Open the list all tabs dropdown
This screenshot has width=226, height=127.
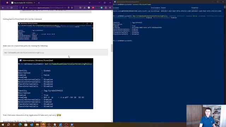89,3
